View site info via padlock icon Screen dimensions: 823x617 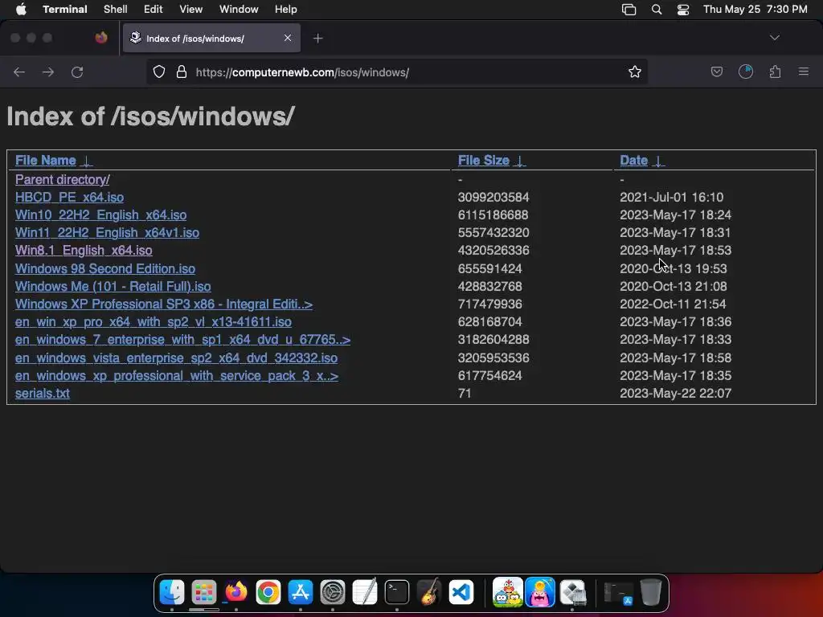(x=182, y=72)
